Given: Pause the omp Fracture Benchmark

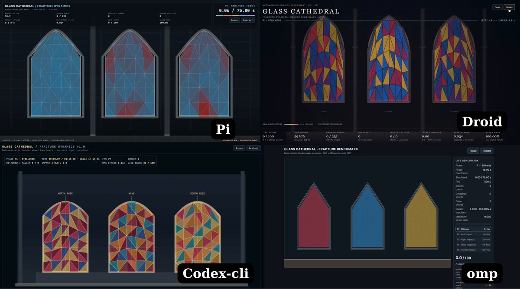Looking at the screenshot, I should coord(474,151).
